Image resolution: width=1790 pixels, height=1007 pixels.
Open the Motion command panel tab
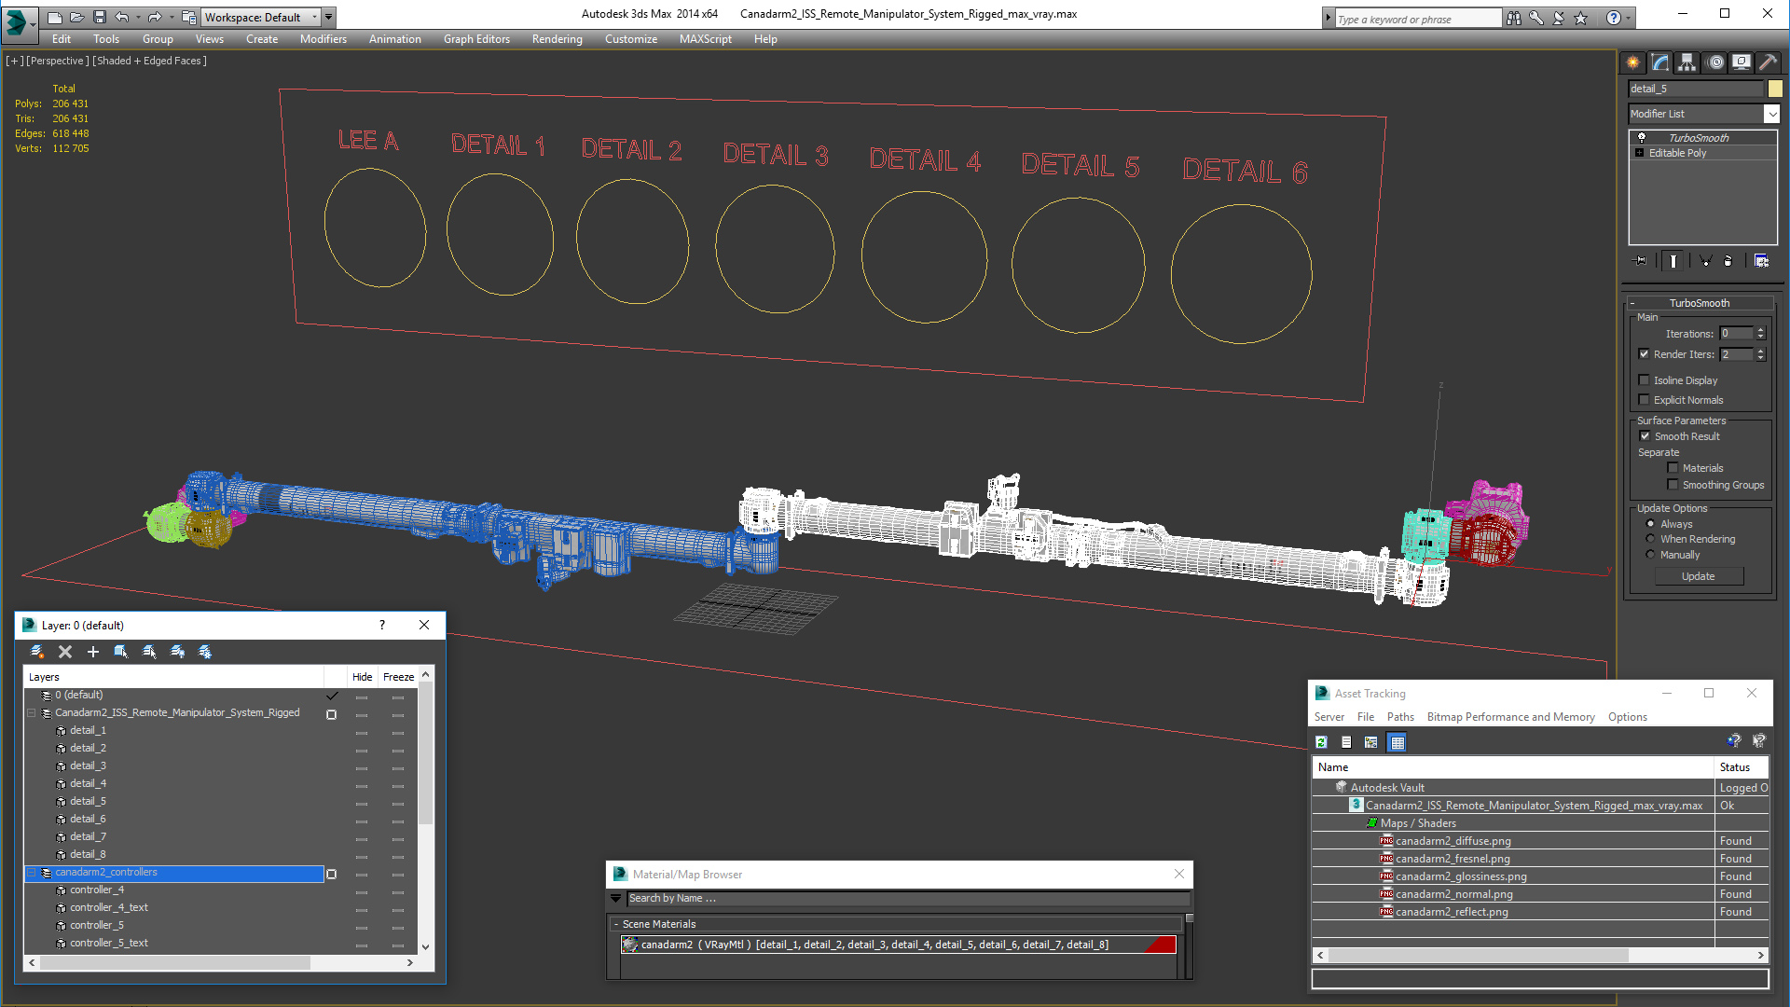coord(1715,62)
